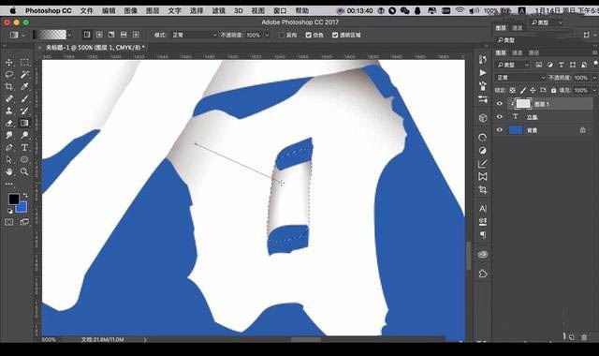Open gradient picker dropdown arrow
599x356 pixels.
click(69, 36)
